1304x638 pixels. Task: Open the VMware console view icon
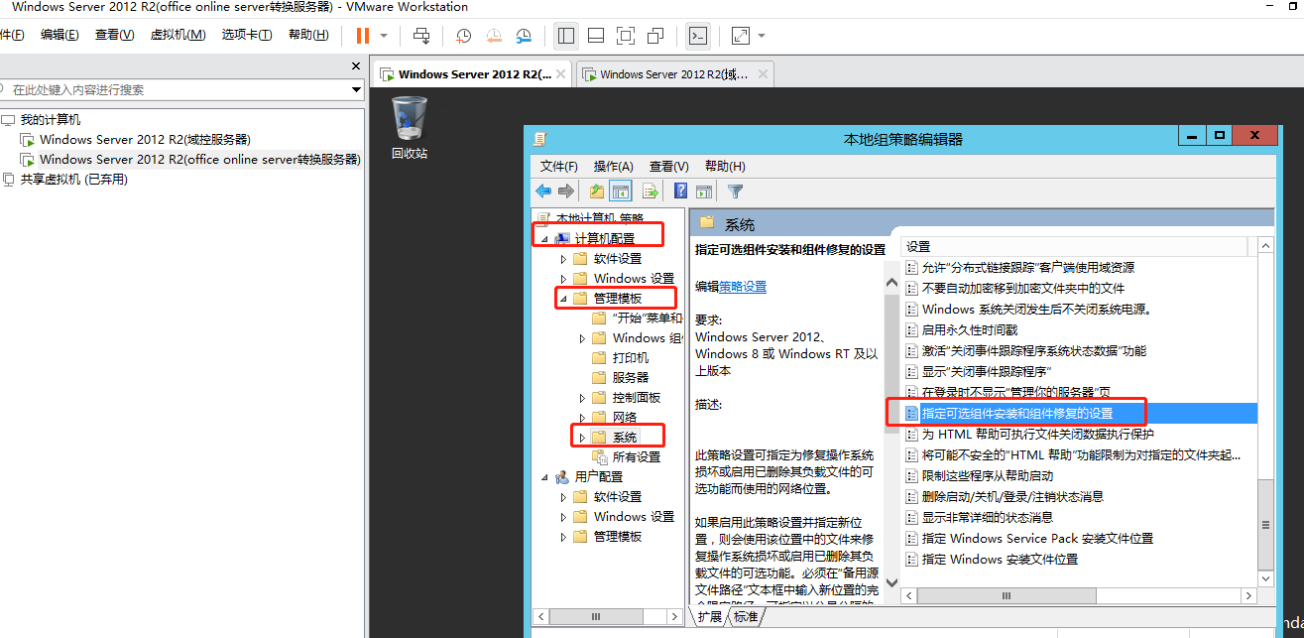(698, 36)
